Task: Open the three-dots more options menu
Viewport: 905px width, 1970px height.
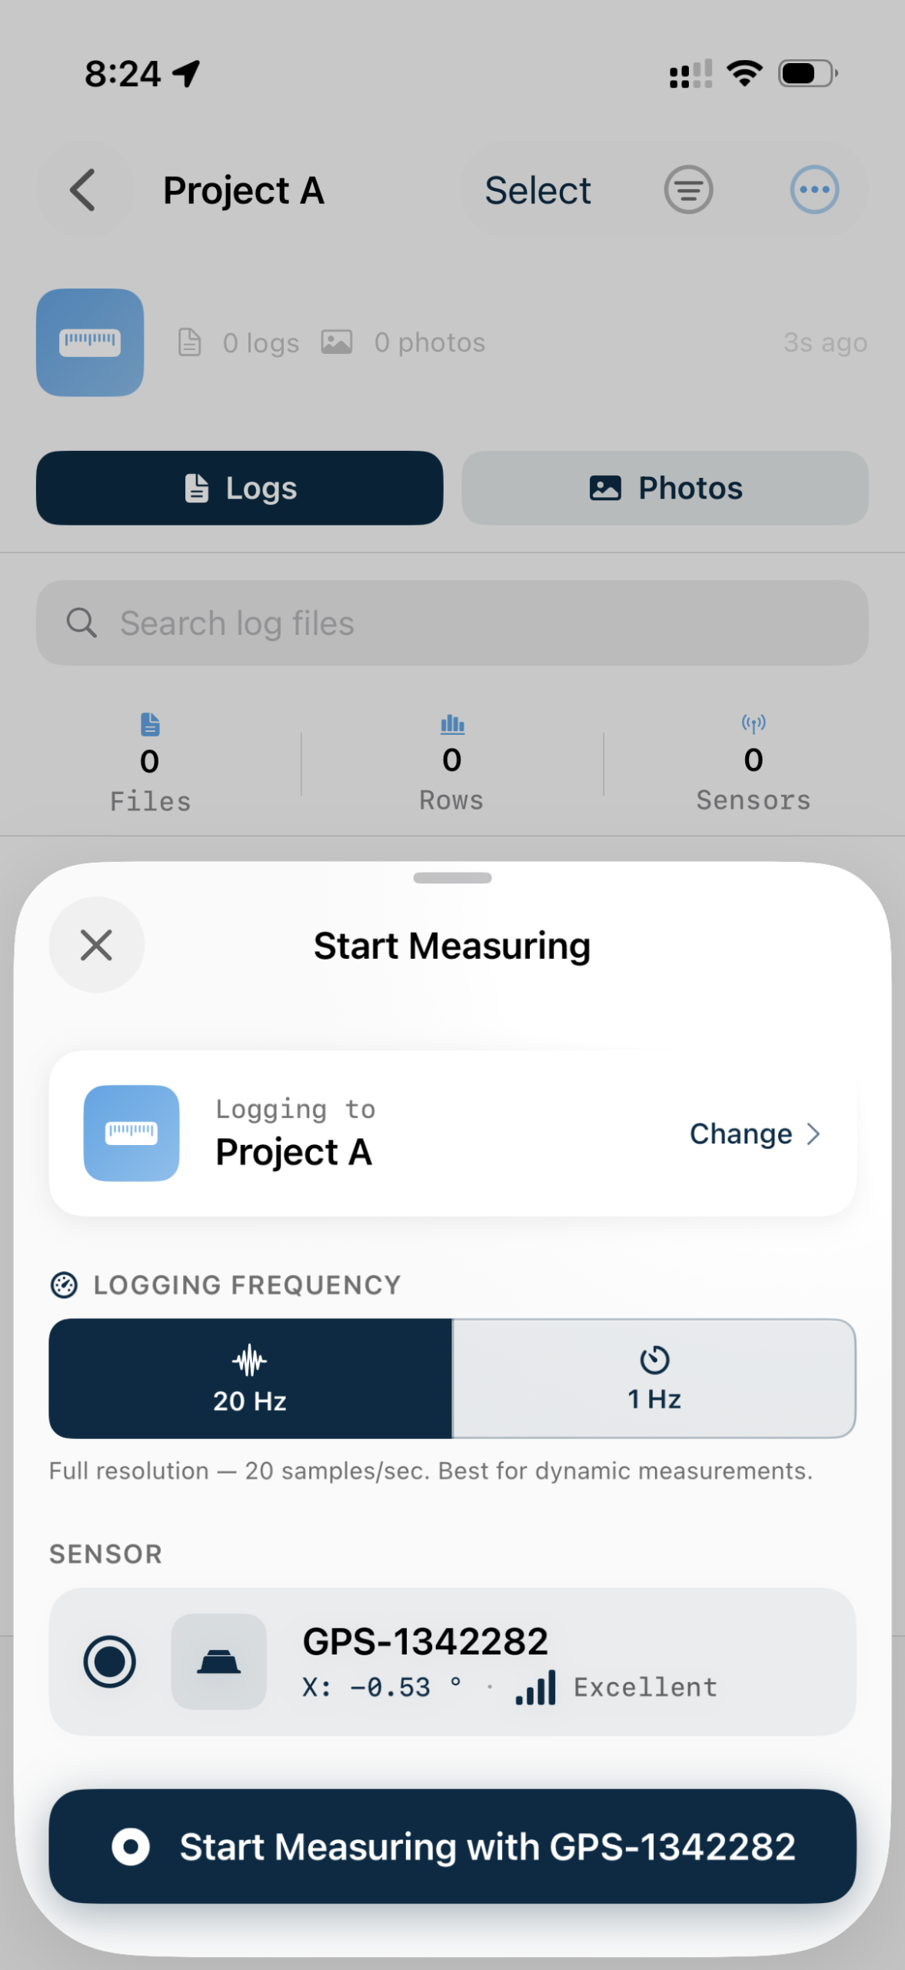Action: tap(814, 190)
